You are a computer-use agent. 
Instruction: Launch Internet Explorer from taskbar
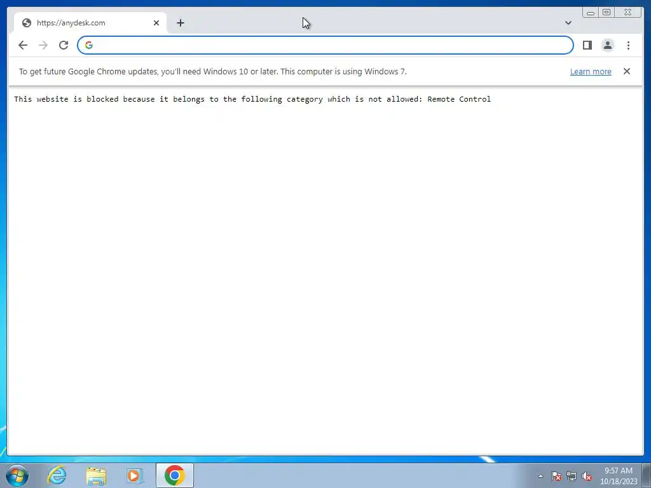click(57, 475)
